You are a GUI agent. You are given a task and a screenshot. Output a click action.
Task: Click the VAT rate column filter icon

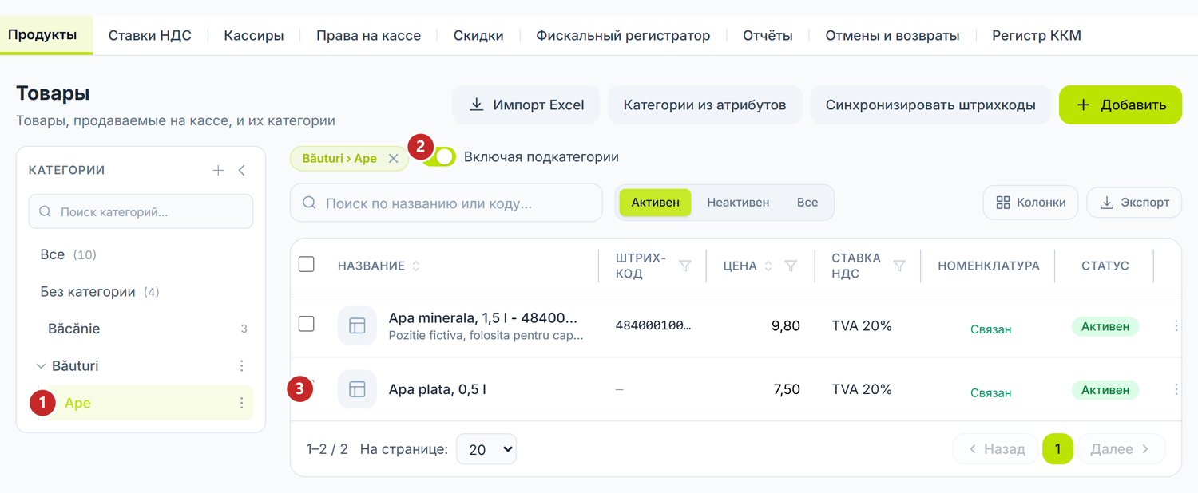(x=899, y=266)
